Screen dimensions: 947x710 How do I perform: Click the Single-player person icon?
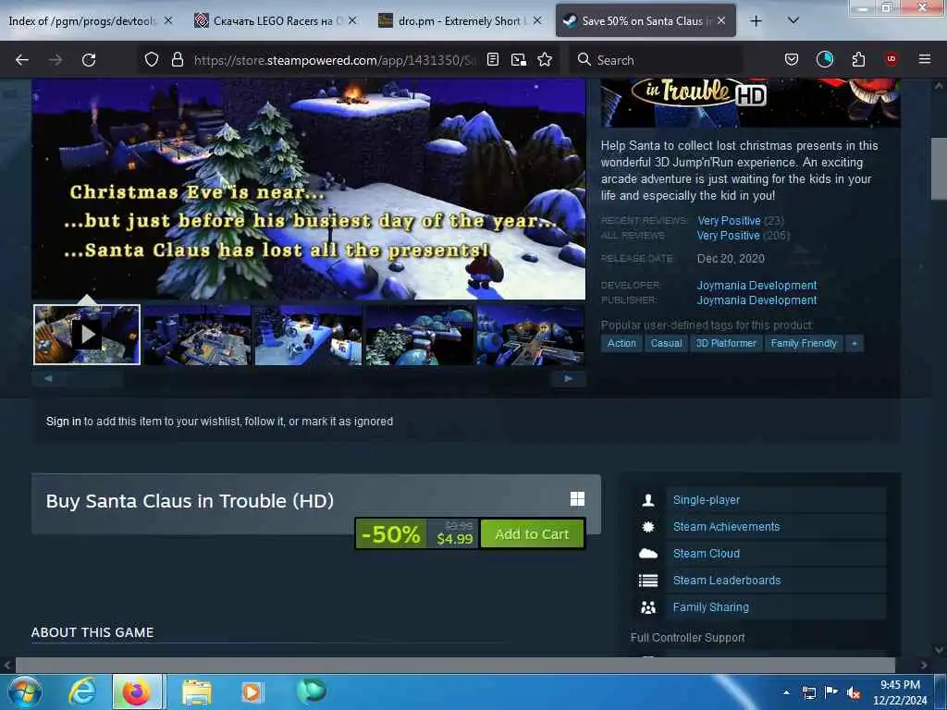click(648, 500)
